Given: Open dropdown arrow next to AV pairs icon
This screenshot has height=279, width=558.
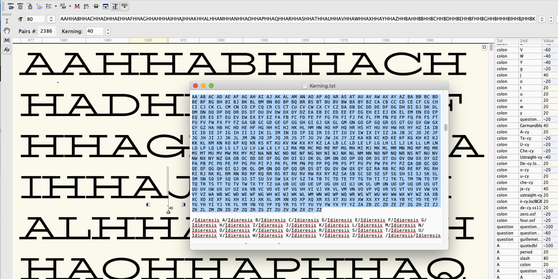Looking at the screenshot, I should click(x=70, y=6).
